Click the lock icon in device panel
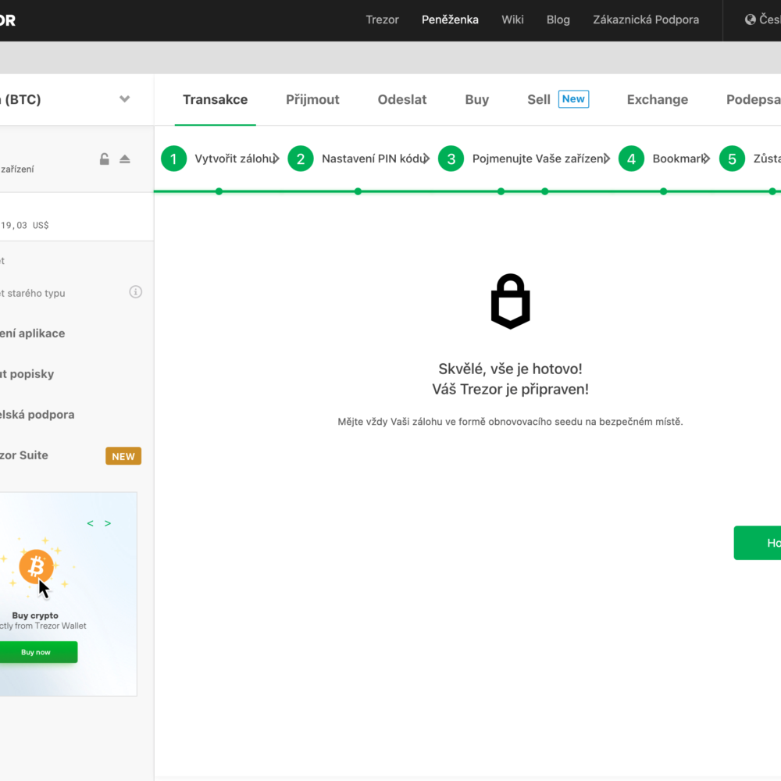The height and width of the screenshot is (781, 781). 105,159
